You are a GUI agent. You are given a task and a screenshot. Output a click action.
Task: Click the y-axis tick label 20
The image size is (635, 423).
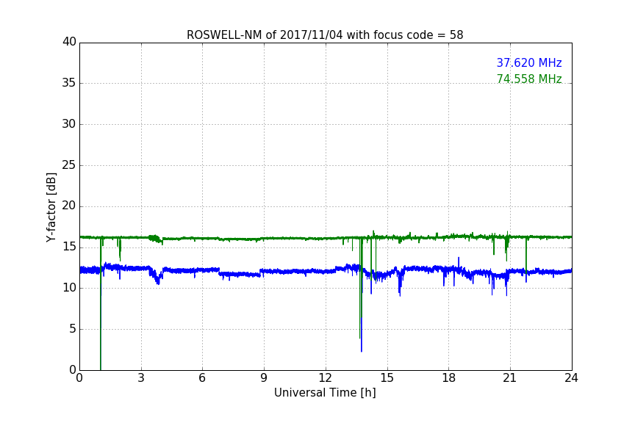[x=69, y=206]
